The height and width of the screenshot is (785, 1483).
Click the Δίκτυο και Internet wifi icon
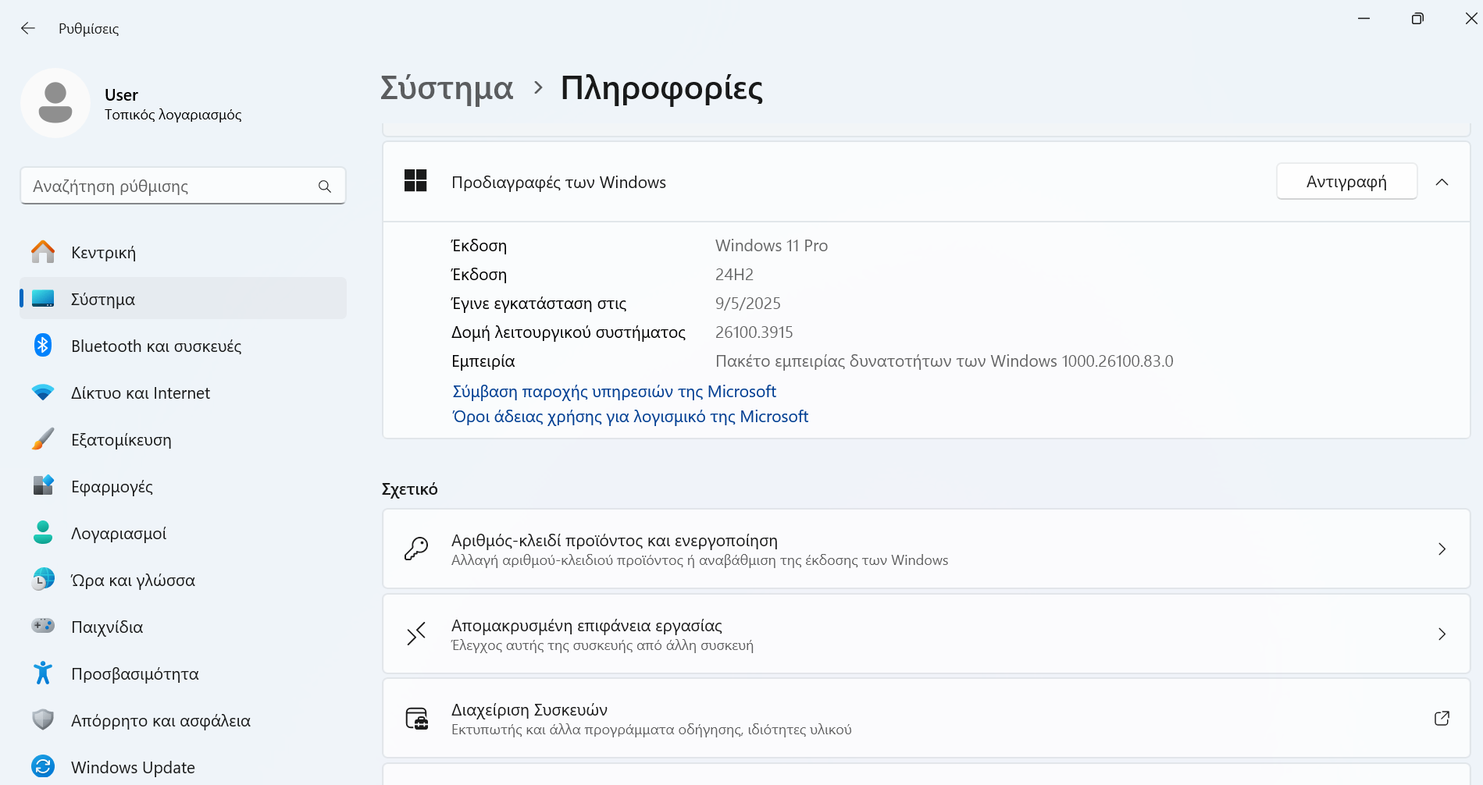click(x=43, y=392)
